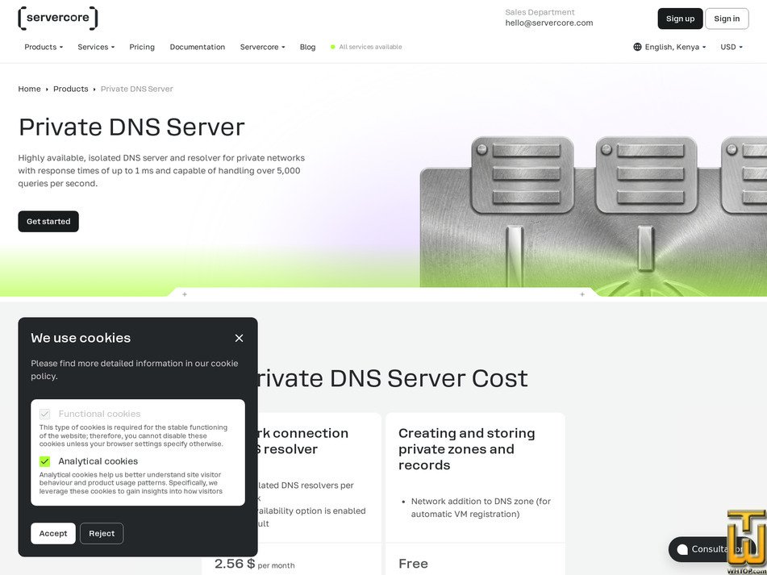The height and width of the screenshot is (575, 767).
Task: Click the Private DNS Server breadcrumb text
Action: point(137,89)
